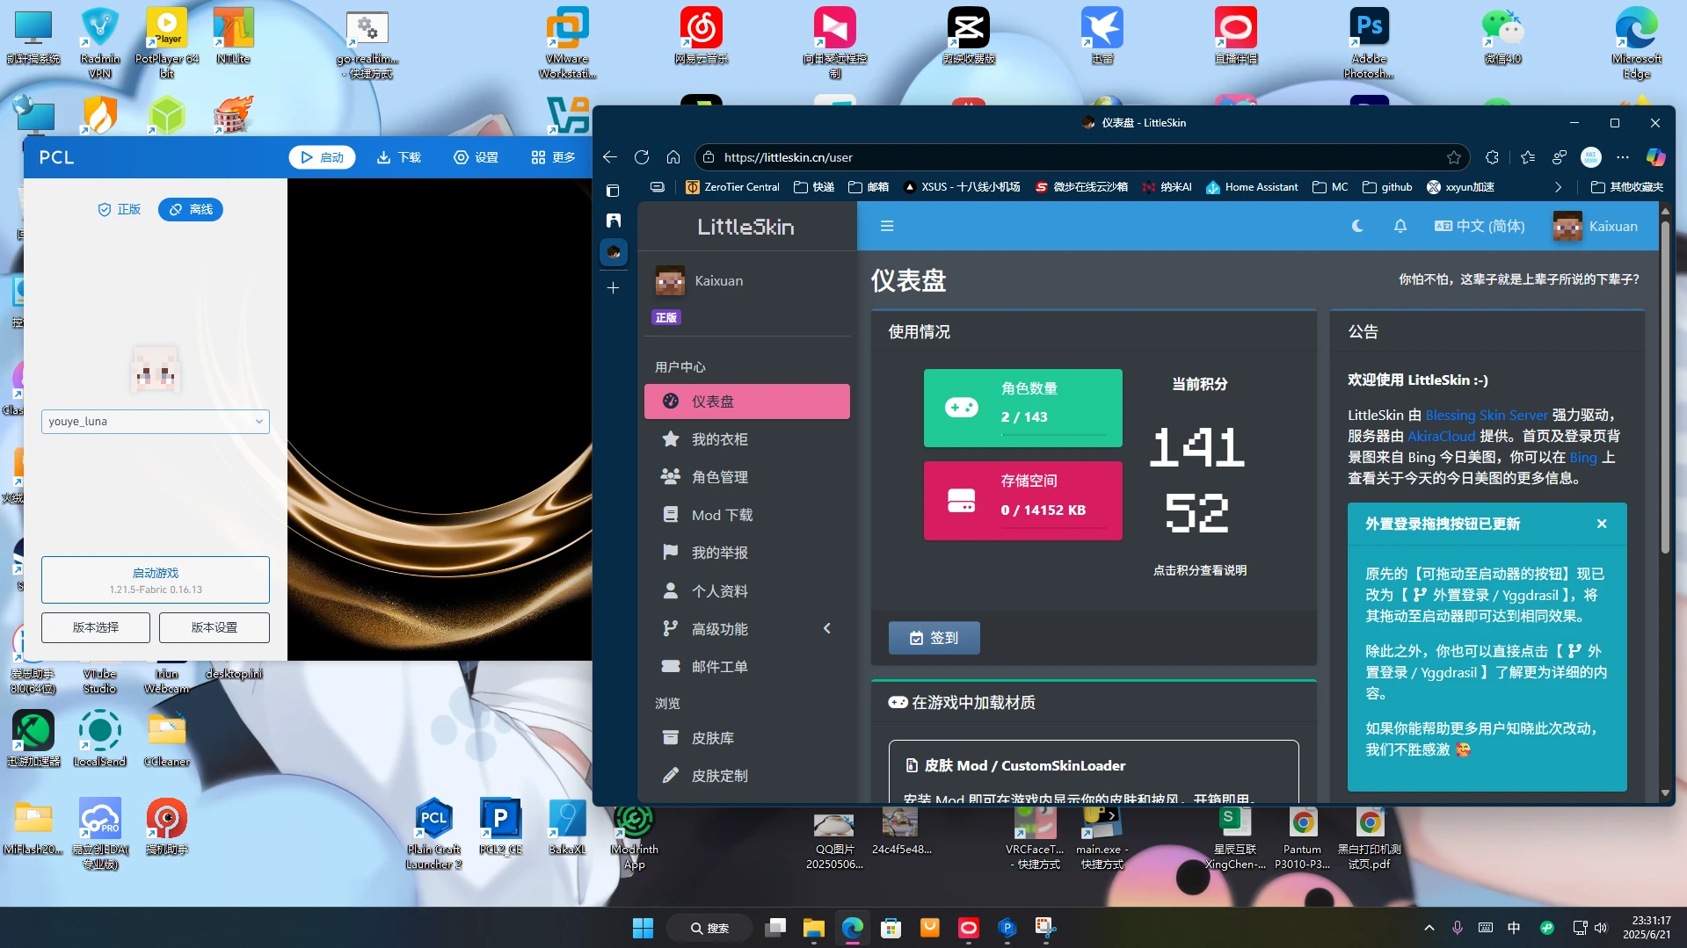Expand the github bookmarks folder
This screenshot has width=1687, height=948.
click(1387, 186)
